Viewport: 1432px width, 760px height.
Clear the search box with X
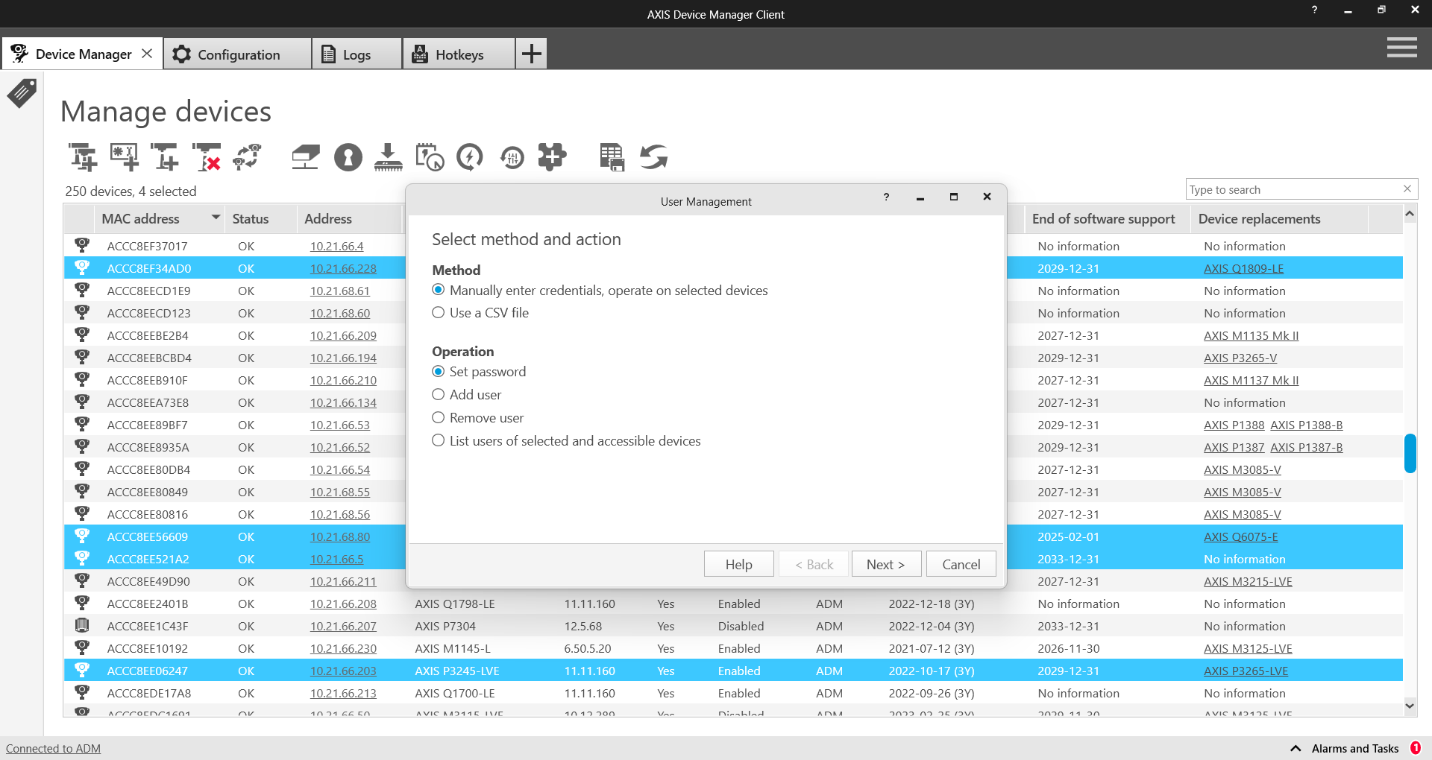click(x=1407, y=189)
